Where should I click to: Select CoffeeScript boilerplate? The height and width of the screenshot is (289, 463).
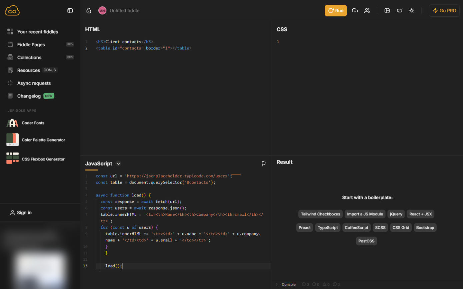tap(356, 227)
